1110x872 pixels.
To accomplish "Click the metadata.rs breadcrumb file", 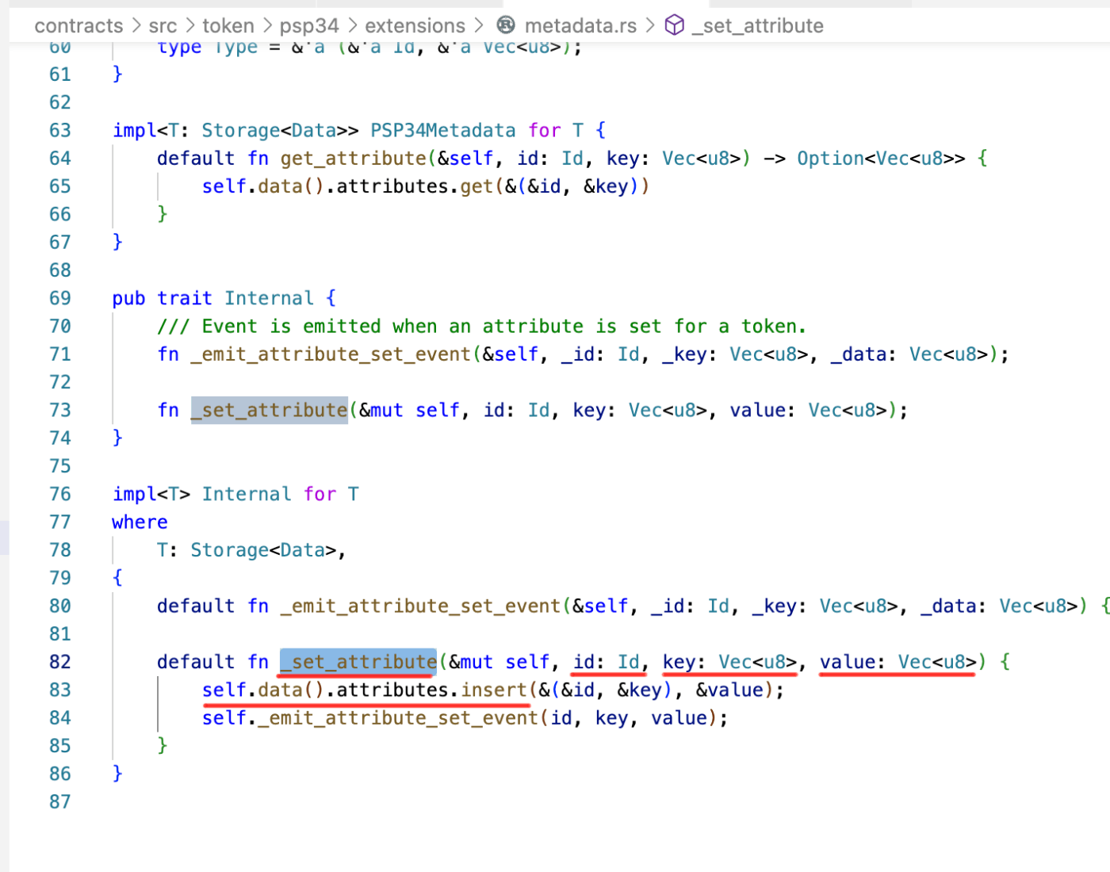I will (x=580, y=26).
